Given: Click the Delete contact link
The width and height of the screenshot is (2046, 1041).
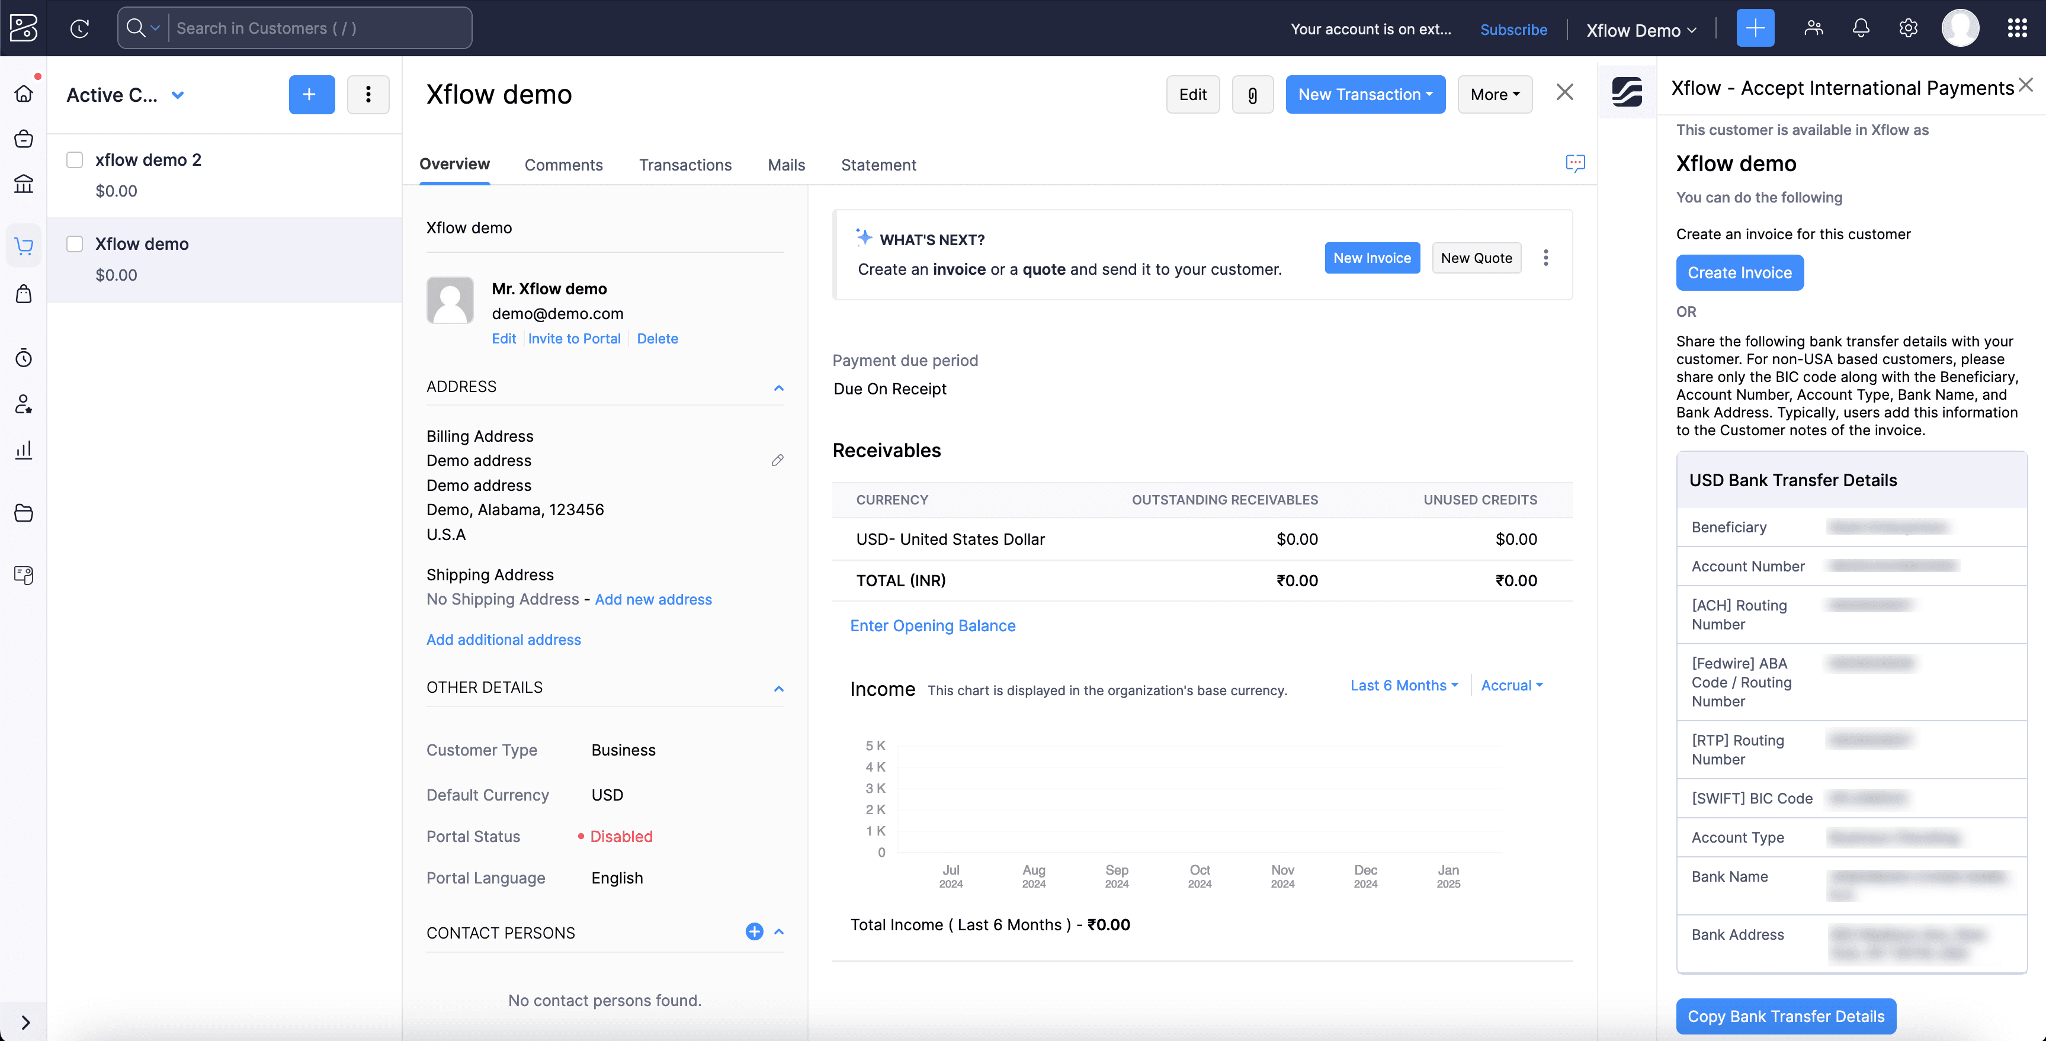Looking at the screenshot, I should (657, 338).
